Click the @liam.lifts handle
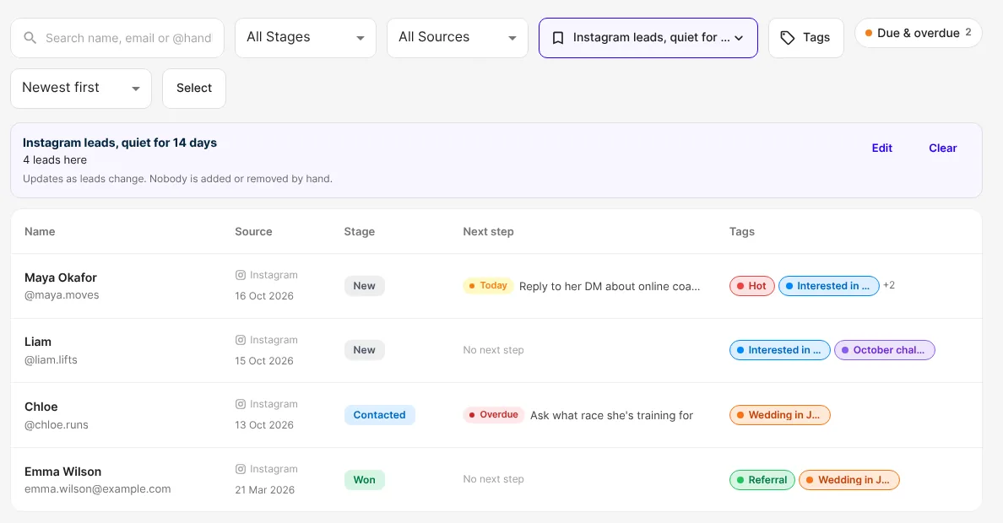 [x=52, y=360]
